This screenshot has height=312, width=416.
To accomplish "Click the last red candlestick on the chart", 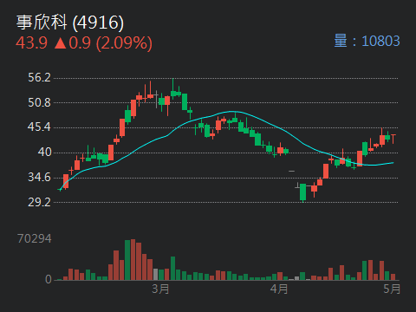I will point(393,139).
